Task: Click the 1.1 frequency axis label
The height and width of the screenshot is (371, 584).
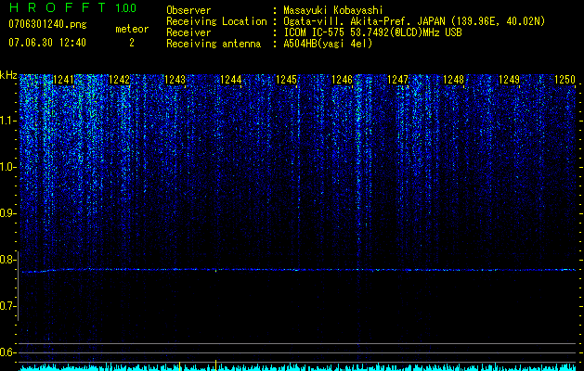Action: pyautogui.click(x=8, y=121)
